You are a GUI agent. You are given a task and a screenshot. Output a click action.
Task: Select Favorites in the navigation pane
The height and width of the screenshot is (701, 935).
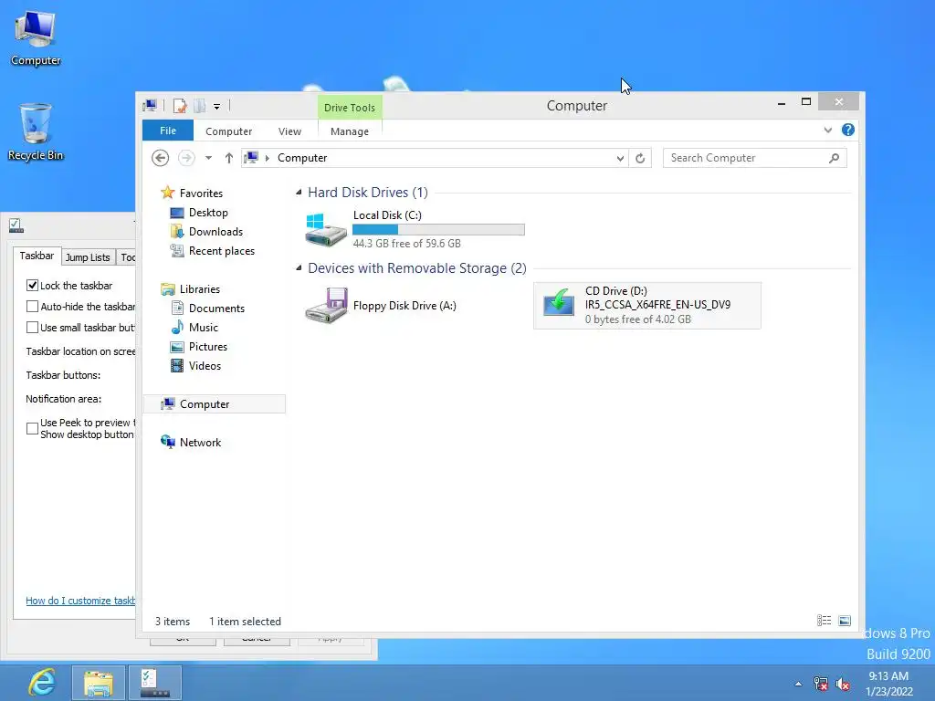click(x=201, y=194)
